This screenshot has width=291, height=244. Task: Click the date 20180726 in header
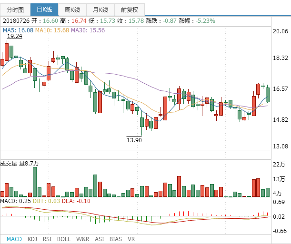pos(16,20)
